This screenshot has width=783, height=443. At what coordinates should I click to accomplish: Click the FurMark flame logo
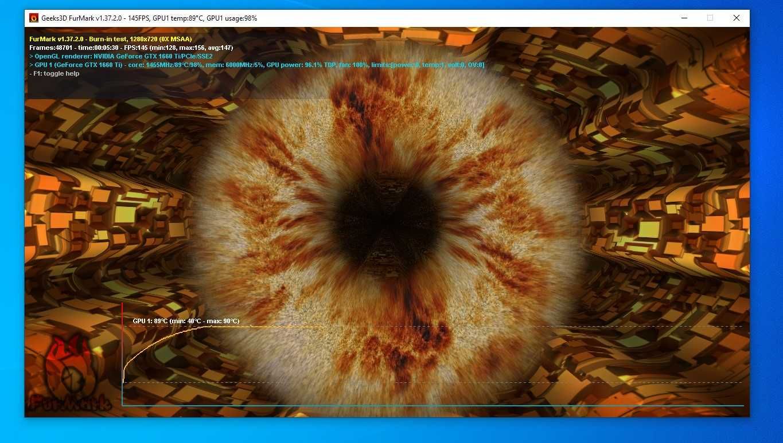point(69,373)
